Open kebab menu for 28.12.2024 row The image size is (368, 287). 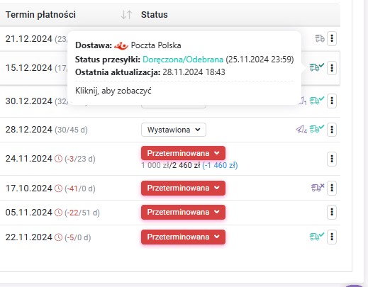click(332, 130)
